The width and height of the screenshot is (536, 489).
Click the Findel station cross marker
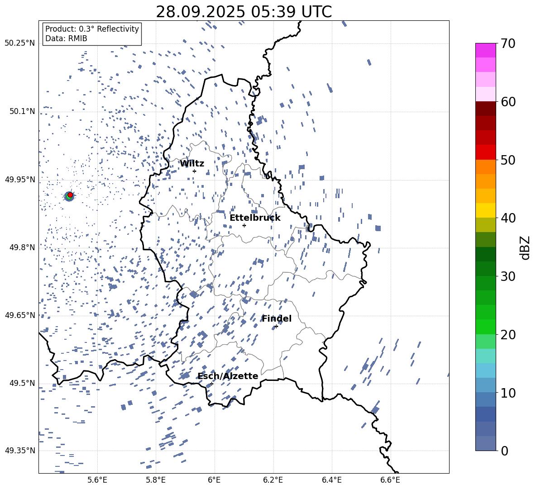[276, 327]
